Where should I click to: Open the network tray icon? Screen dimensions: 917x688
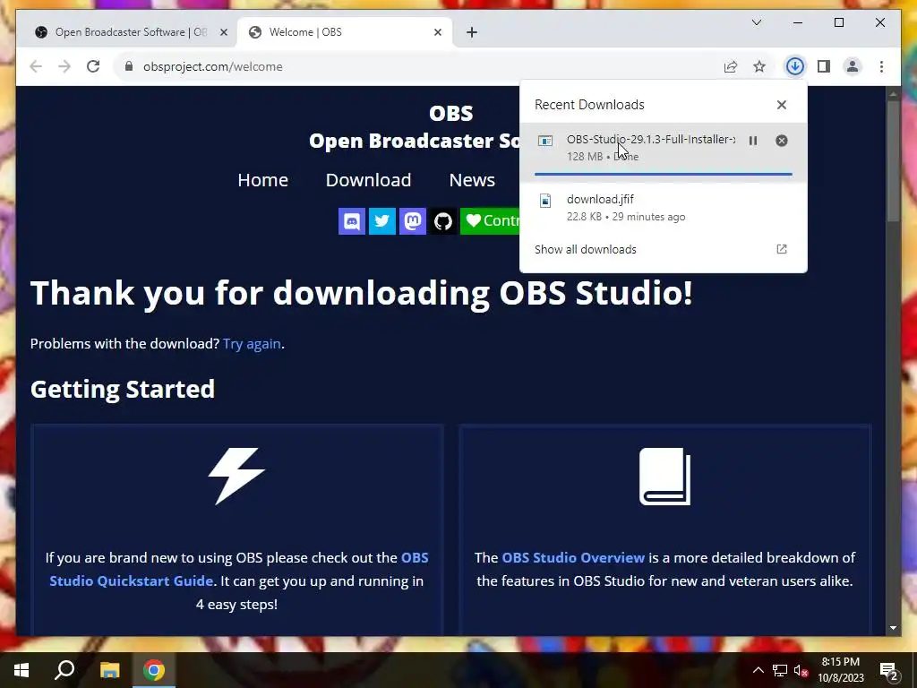(780, 670)
